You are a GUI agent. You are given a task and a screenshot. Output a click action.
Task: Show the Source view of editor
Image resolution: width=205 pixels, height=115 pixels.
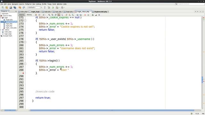pos(22,15)
